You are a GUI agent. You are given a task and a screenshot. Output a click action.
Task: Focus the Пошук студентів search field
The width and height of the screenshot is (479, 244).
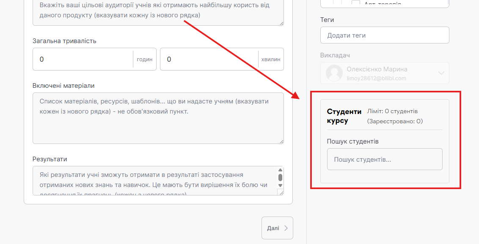coord(384,160)
